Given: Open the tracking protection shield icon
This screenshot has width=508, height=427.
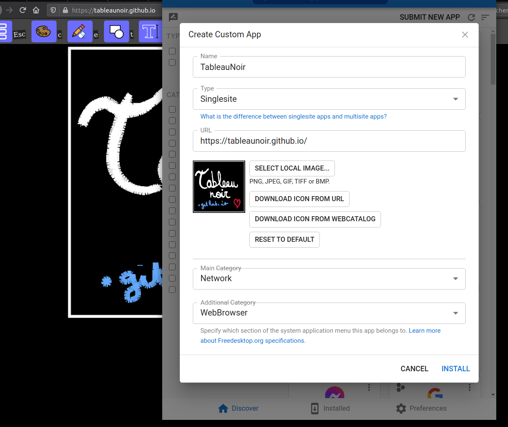Looking at the screenshot, I should 53,10.
